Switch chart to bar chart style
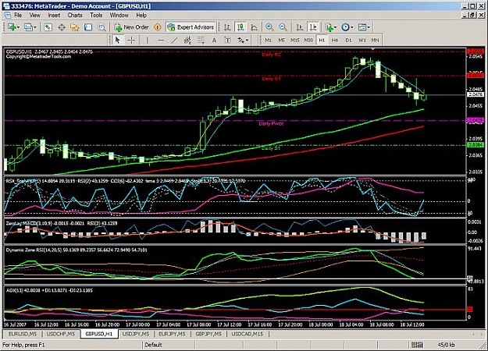 coord(227,27)
